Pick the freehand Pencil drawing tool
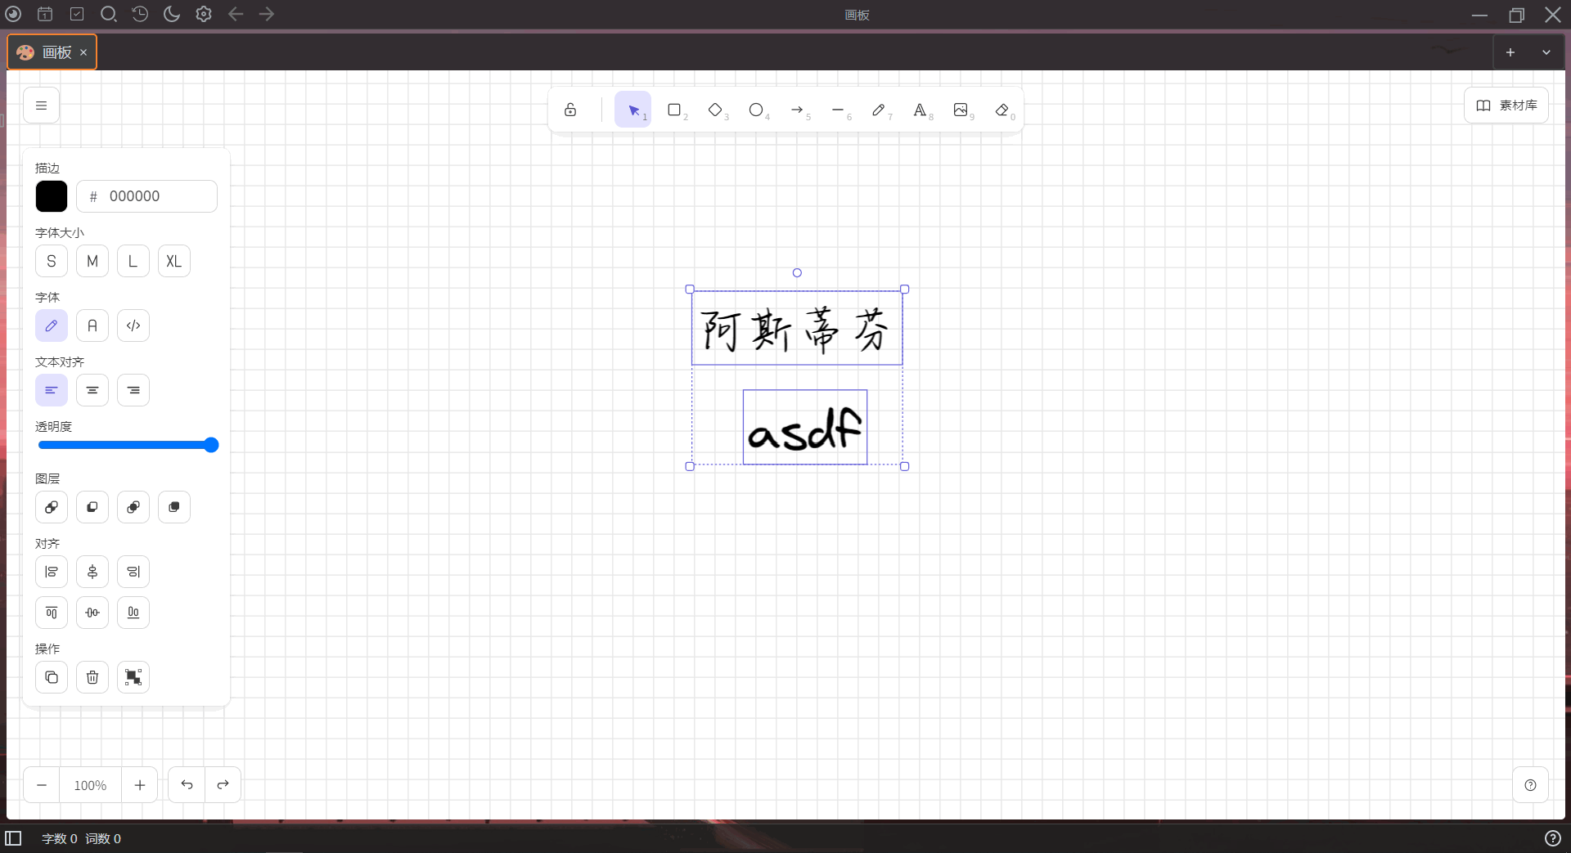Image resolution: width=1571 pixels, height=853 pixels. tap(880, 110)
